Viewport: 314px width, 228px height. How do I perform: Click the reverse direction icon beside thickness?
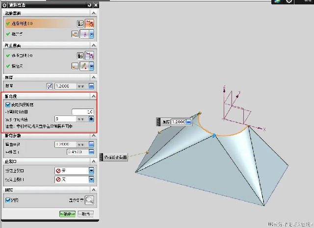[x=49, y=86]
